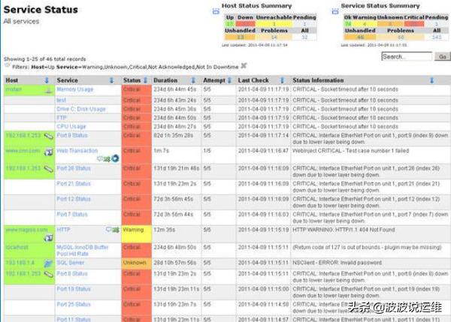Viewport: 451px width, 322px height.
Task: Click the Status column sort arrow
Action: (146, 80)
